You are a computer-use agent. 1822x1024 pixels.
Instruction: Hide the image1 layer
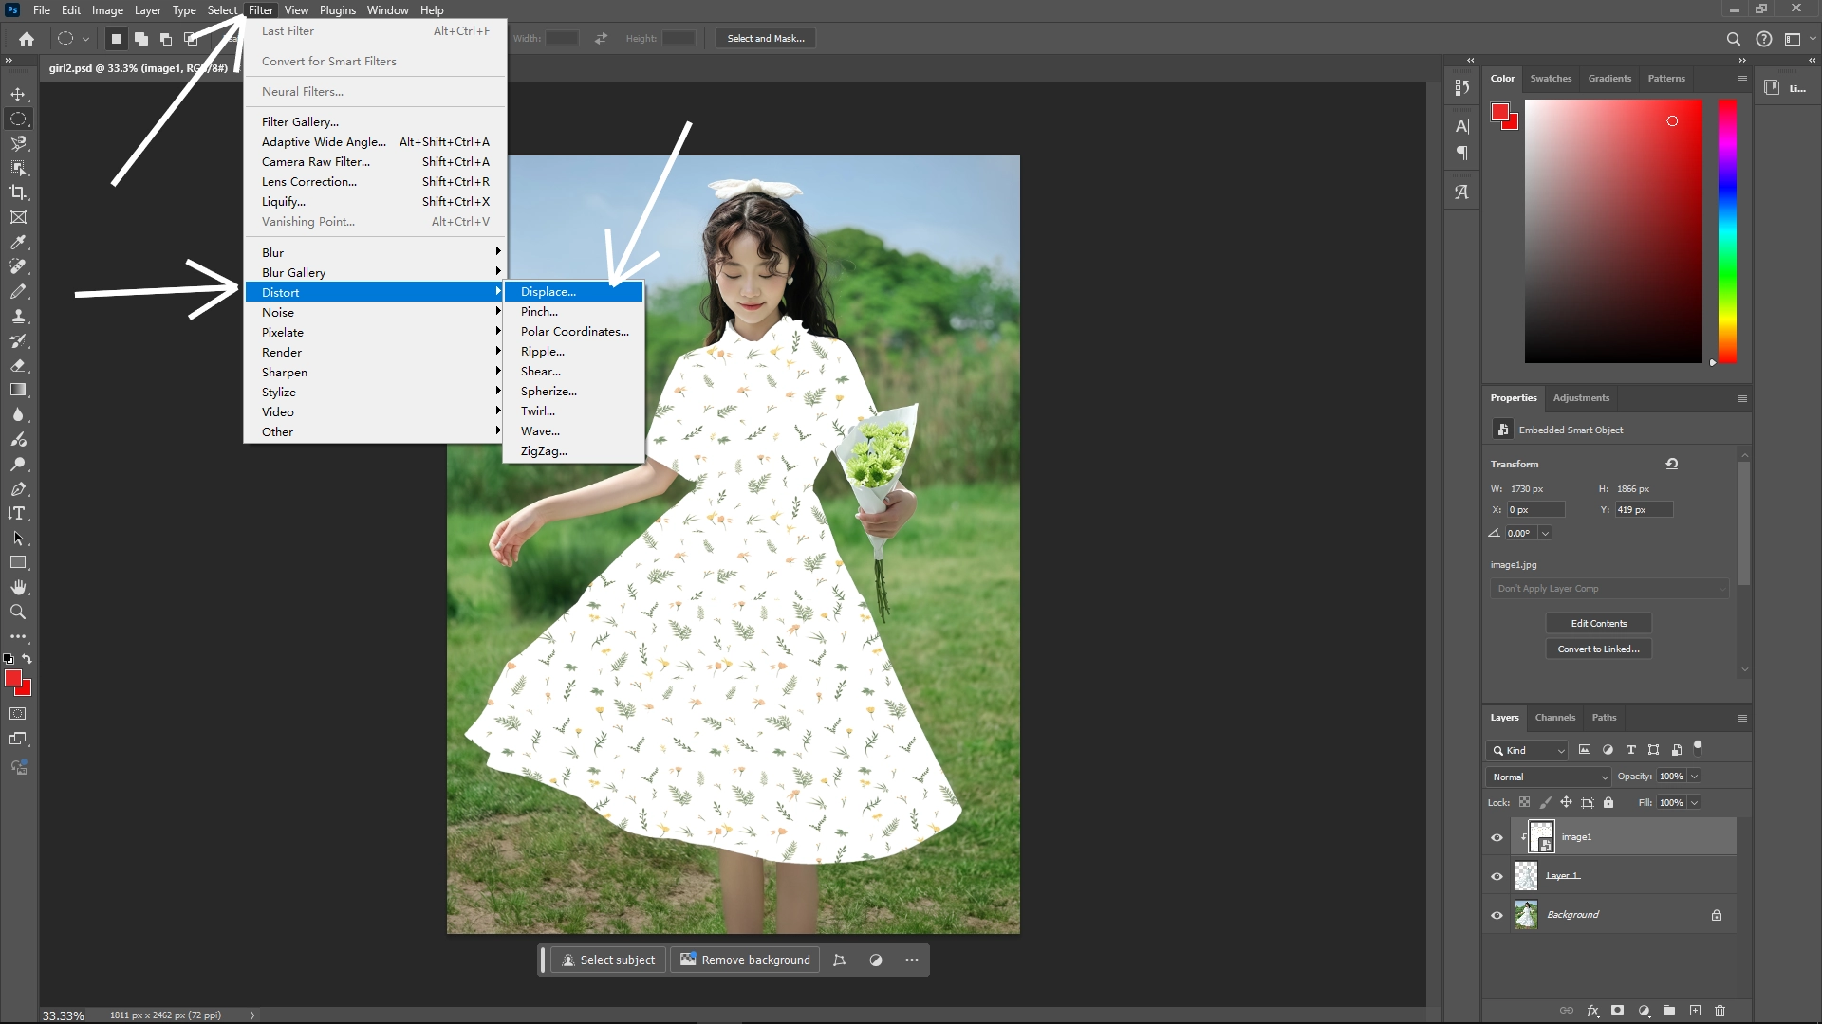click(1497, 836)
